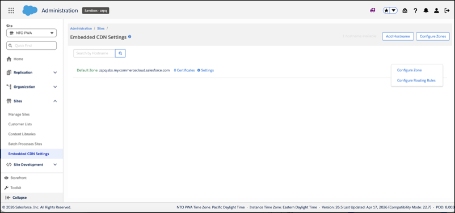Go to Home in sidebar

[x=18, y=59]
